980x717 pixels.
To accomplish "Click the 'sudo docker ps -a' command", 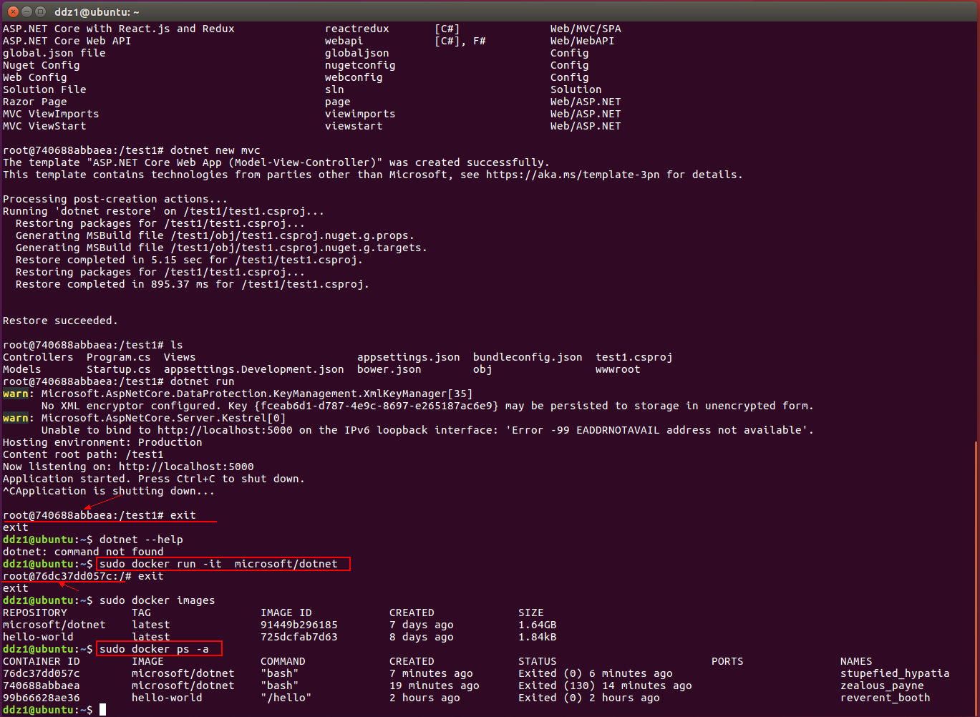I will pos(155,649).
